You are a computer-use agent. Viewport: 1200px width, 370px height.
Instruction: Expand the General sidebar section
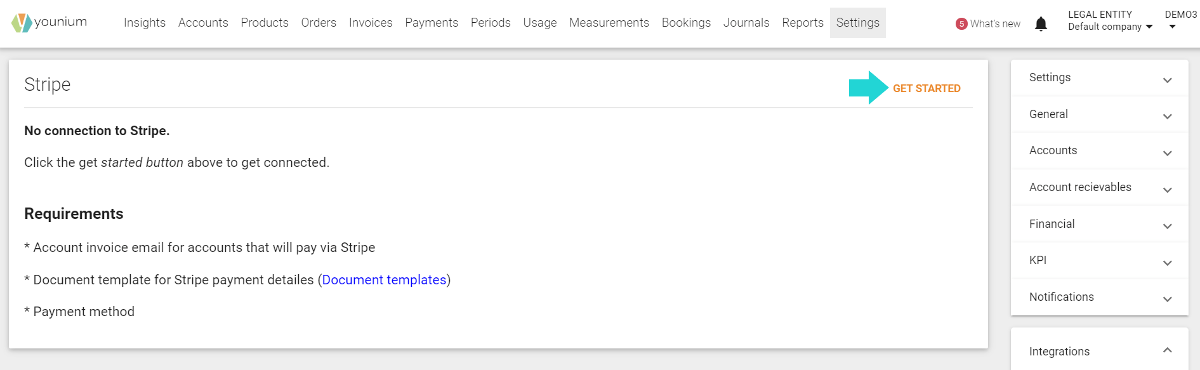pos(1099,114)
